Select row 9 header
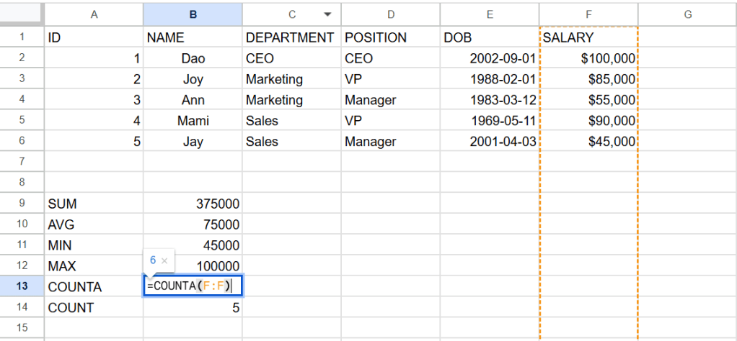Screen dimensions: 737x341 tap(22, 204)
